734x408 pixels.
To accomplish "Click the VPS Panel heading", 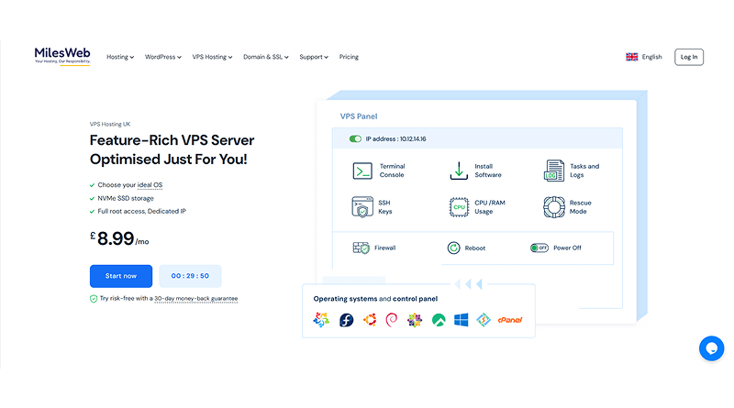I will click(x=359, y=116).
